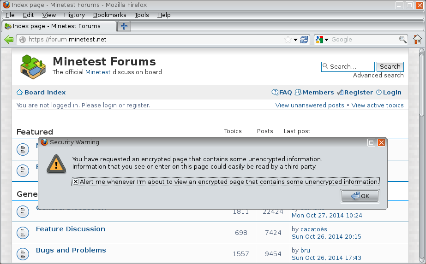Open the Tools menu
The image size is (426, 264).
point(142,15)
